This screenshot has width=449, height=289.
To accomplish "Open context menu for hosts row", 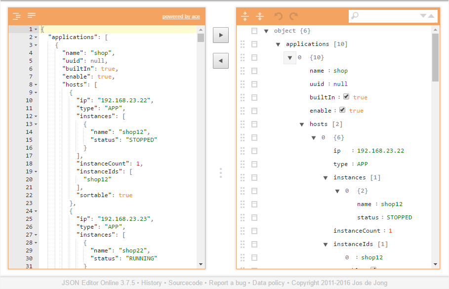I will pyautogui.click(x=254, y=124).
